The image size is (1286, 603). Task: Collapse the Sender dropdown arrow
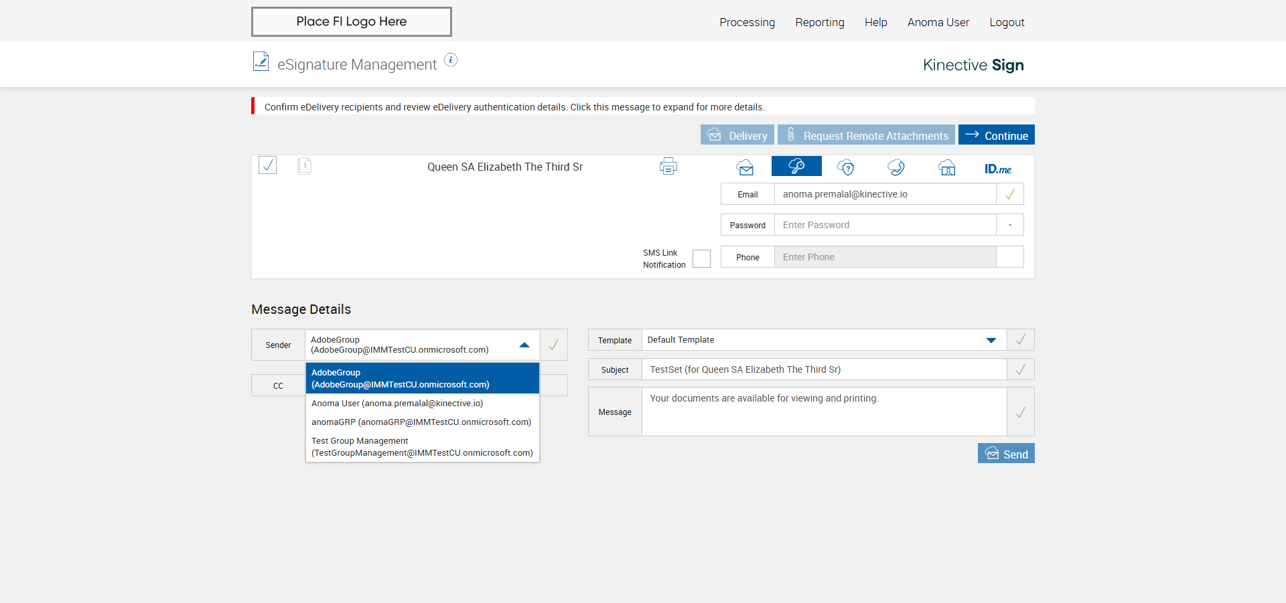point(524,345)
